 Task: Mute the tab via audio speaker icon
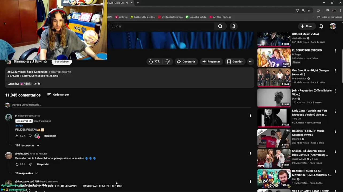[x=127, y=3]
